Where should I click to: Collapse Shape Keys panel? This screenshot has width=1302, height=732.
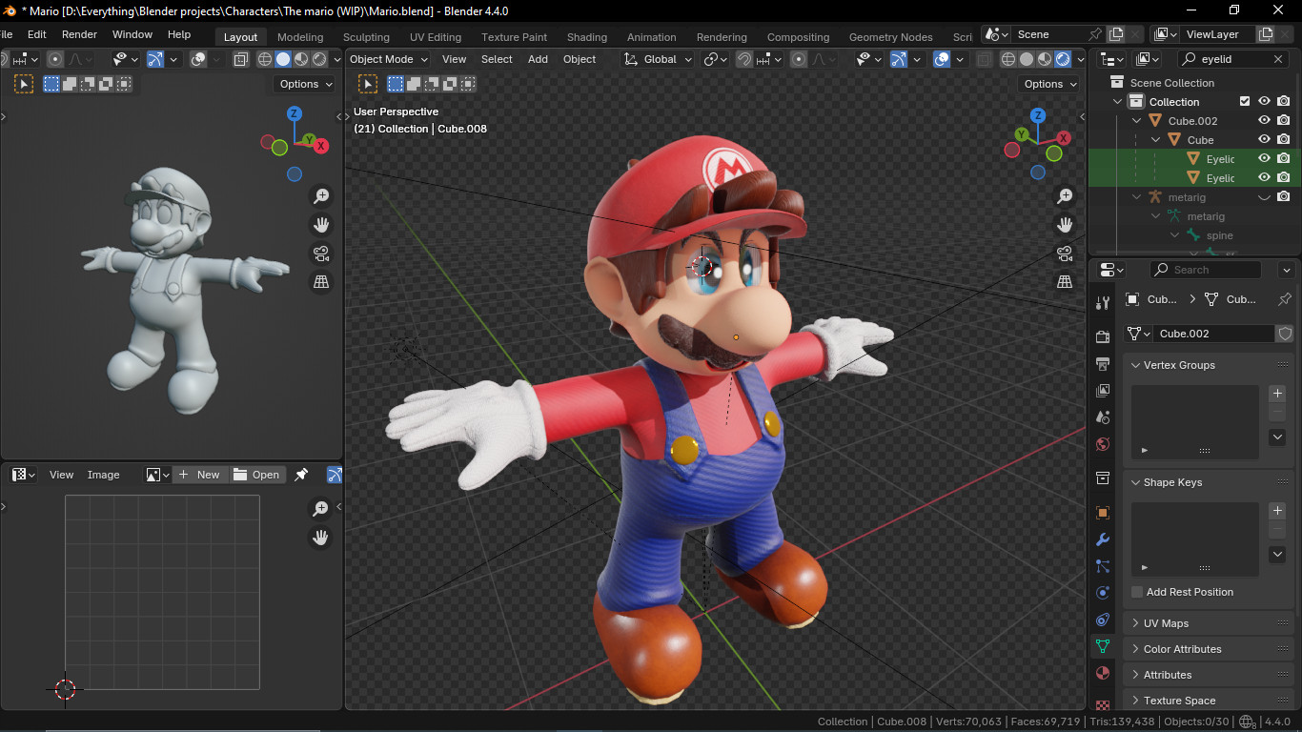(1136, 482)
